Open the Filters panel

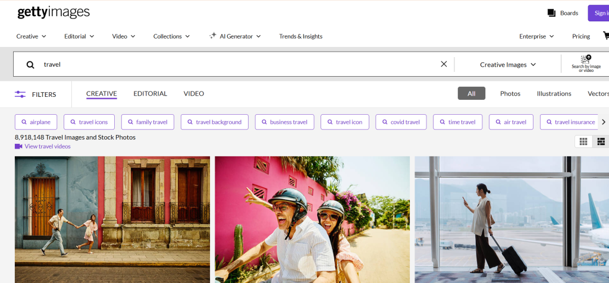coord(35,95)
